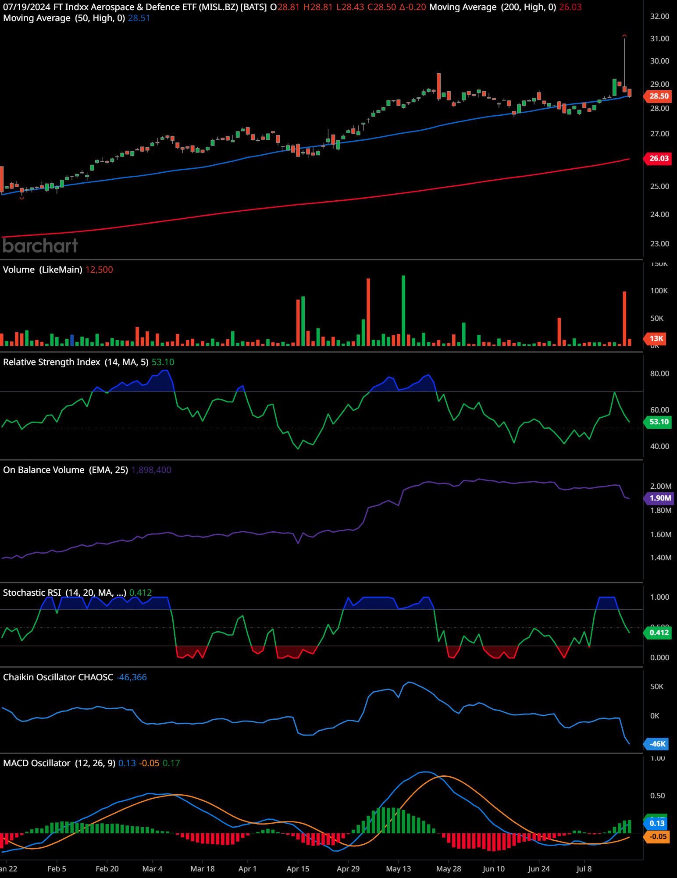
Task: Click the MACD histogram value '0.17'
Action: 171,763
